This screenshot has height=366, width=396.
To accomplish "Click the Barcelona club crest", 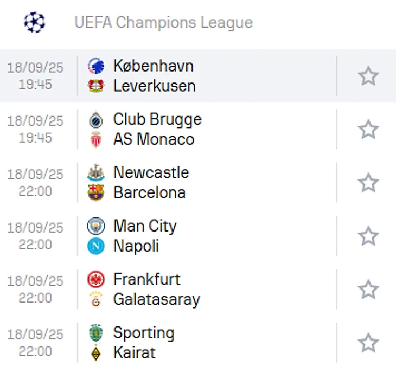I will [96, 192].
